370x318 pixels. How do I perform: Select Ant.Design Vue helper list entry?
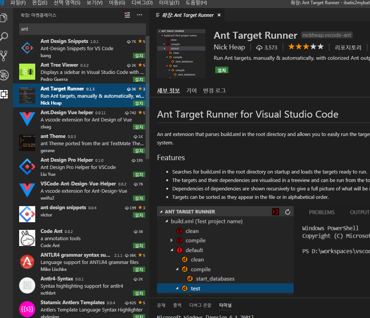click(81, 119)
